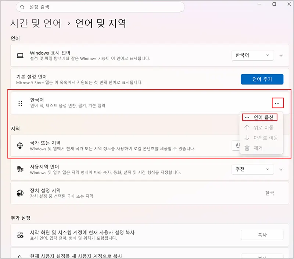Click the 장치 설정 지역 globe icon

(20, 193)
